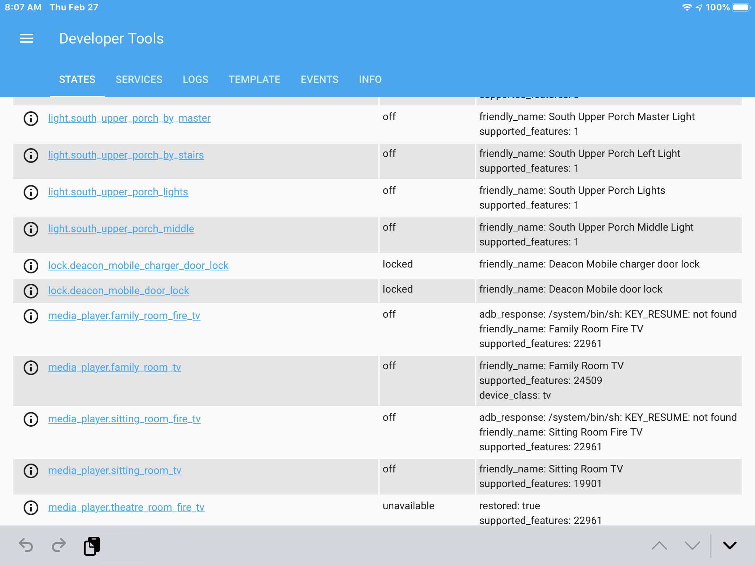Tap the undo arrow in keyboard toolbar
This screenshot has width=755, height=566.
(26, 545)
